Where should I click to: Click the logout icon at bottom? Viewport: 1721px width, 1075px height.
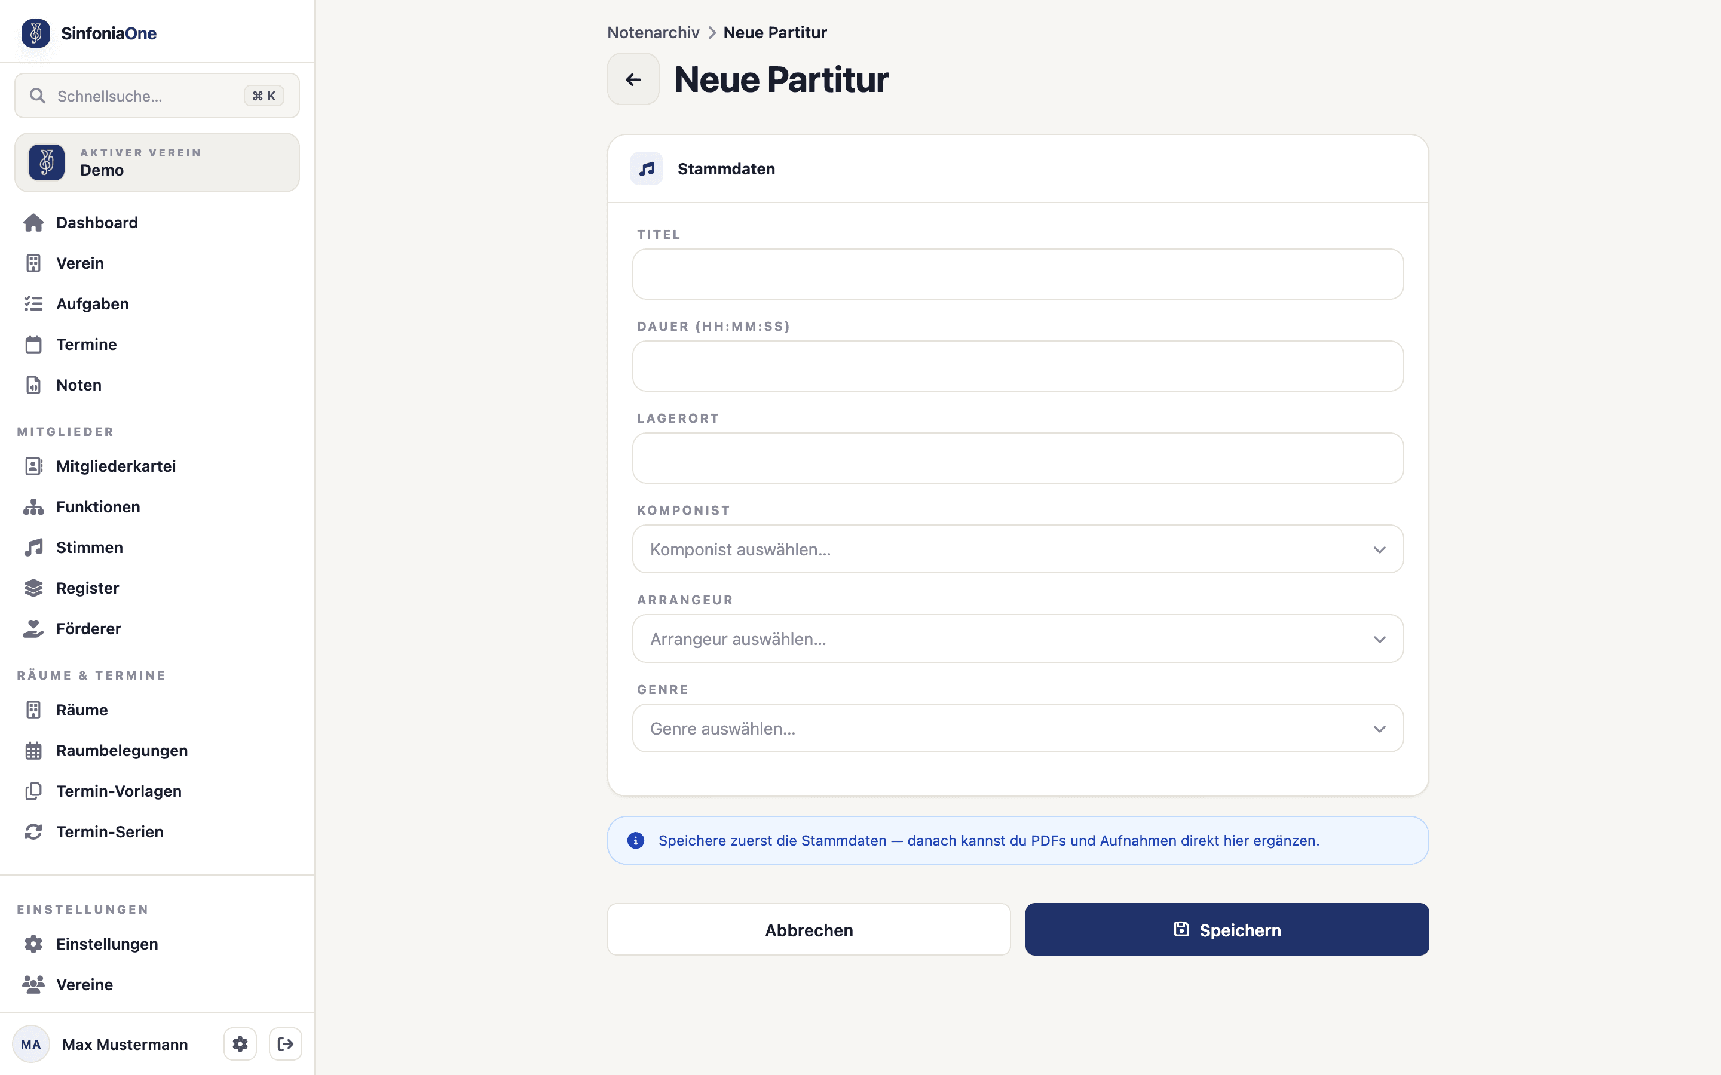tap(285, 1044)
